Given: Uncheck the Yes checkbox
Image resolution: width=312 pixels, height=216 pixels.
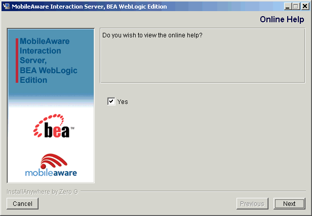Looking at the screenshot, I should click(111, 101).
